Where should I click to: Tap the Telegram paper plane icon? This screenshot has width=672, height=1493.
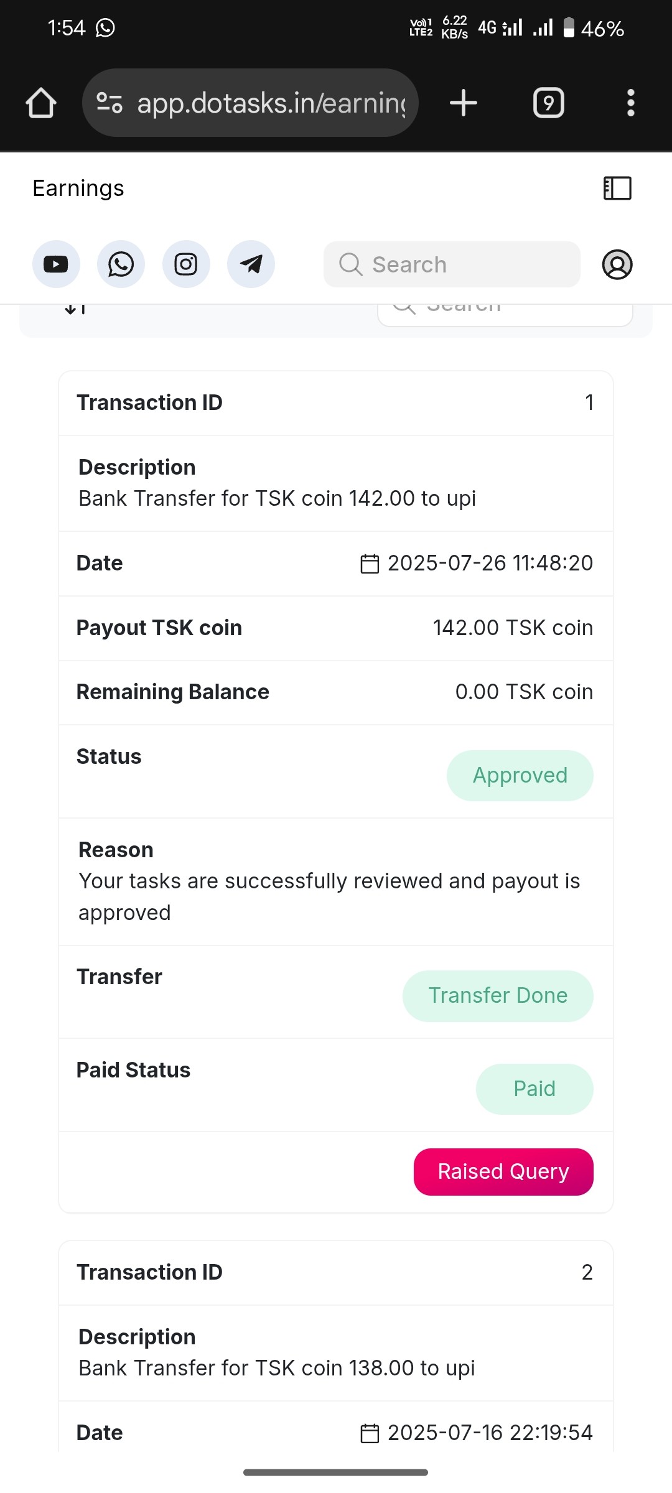tap(251, 264)
